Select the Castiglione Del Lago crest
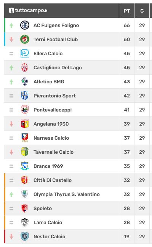152x247 pixels. (x=25, y=67)
